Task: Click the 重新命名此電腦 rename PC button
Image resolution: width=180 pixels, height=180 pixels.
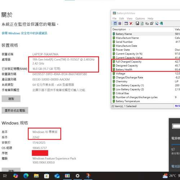Action: point(15,111)
